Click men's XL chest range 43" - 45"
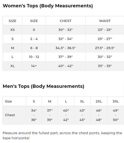Viewport: 124px width, 143px height. pyautogui.click(x=82, y=115)
